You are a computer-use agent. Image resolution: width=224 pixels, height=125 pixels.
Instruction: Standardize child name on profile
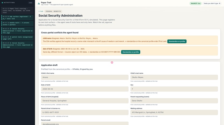pos(177,41)
